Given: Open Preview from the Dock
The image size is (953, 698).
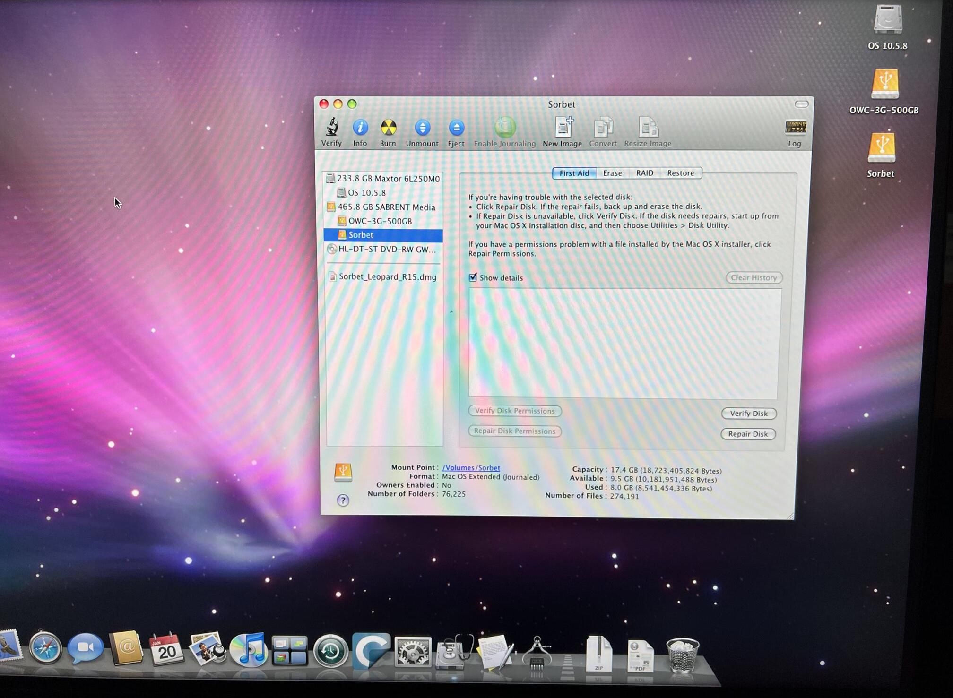Looking at the screenshot, I should coord(207,649).
